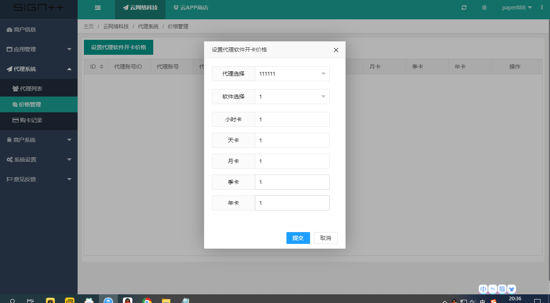The image size is (550, 303).
Task: Click the refresh icon in the top bar
Action: (464, 7)
